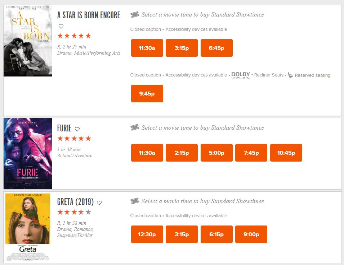Toggle the heart icon next to Furie
Screen dimensions: 344x265
click(x=77, y=129)
